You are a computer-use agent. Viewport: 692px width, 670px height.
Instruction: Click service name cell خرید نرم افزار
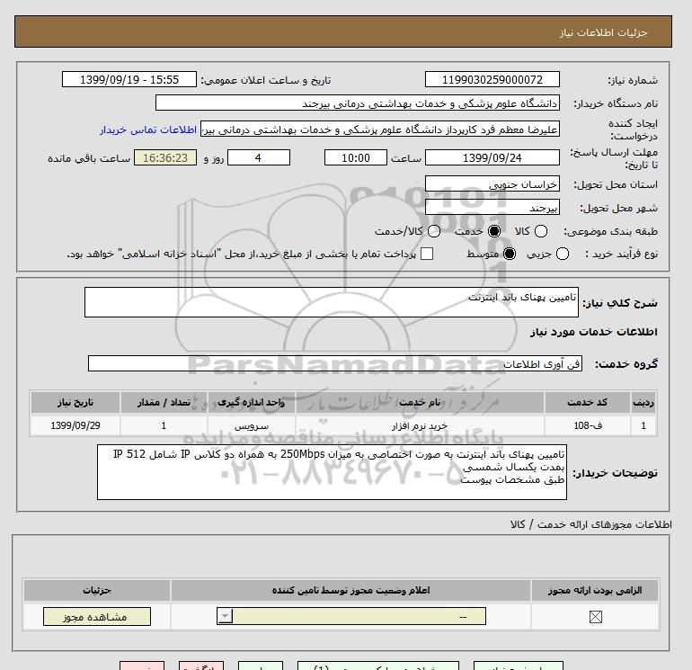420,425
